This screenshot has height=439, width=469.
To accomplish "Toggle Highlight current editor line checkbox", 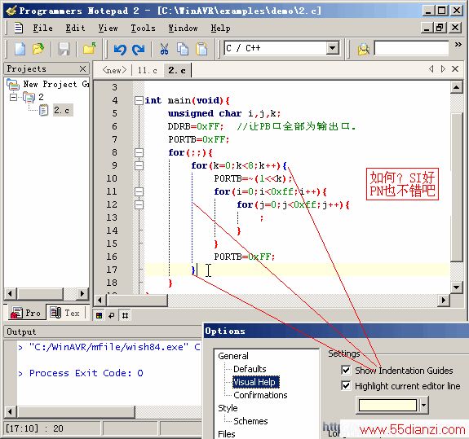I will tap(346, 385).
